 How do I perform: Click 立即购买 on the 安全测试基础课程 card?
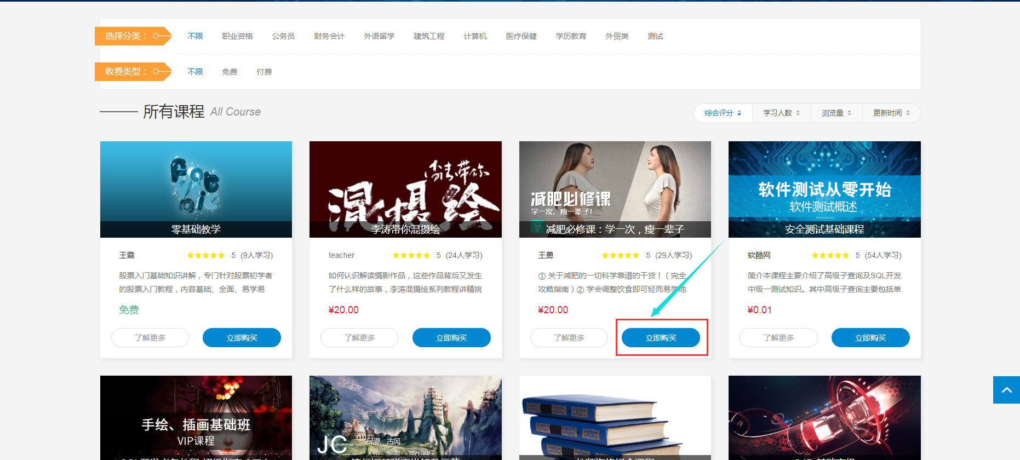(870, 338)
